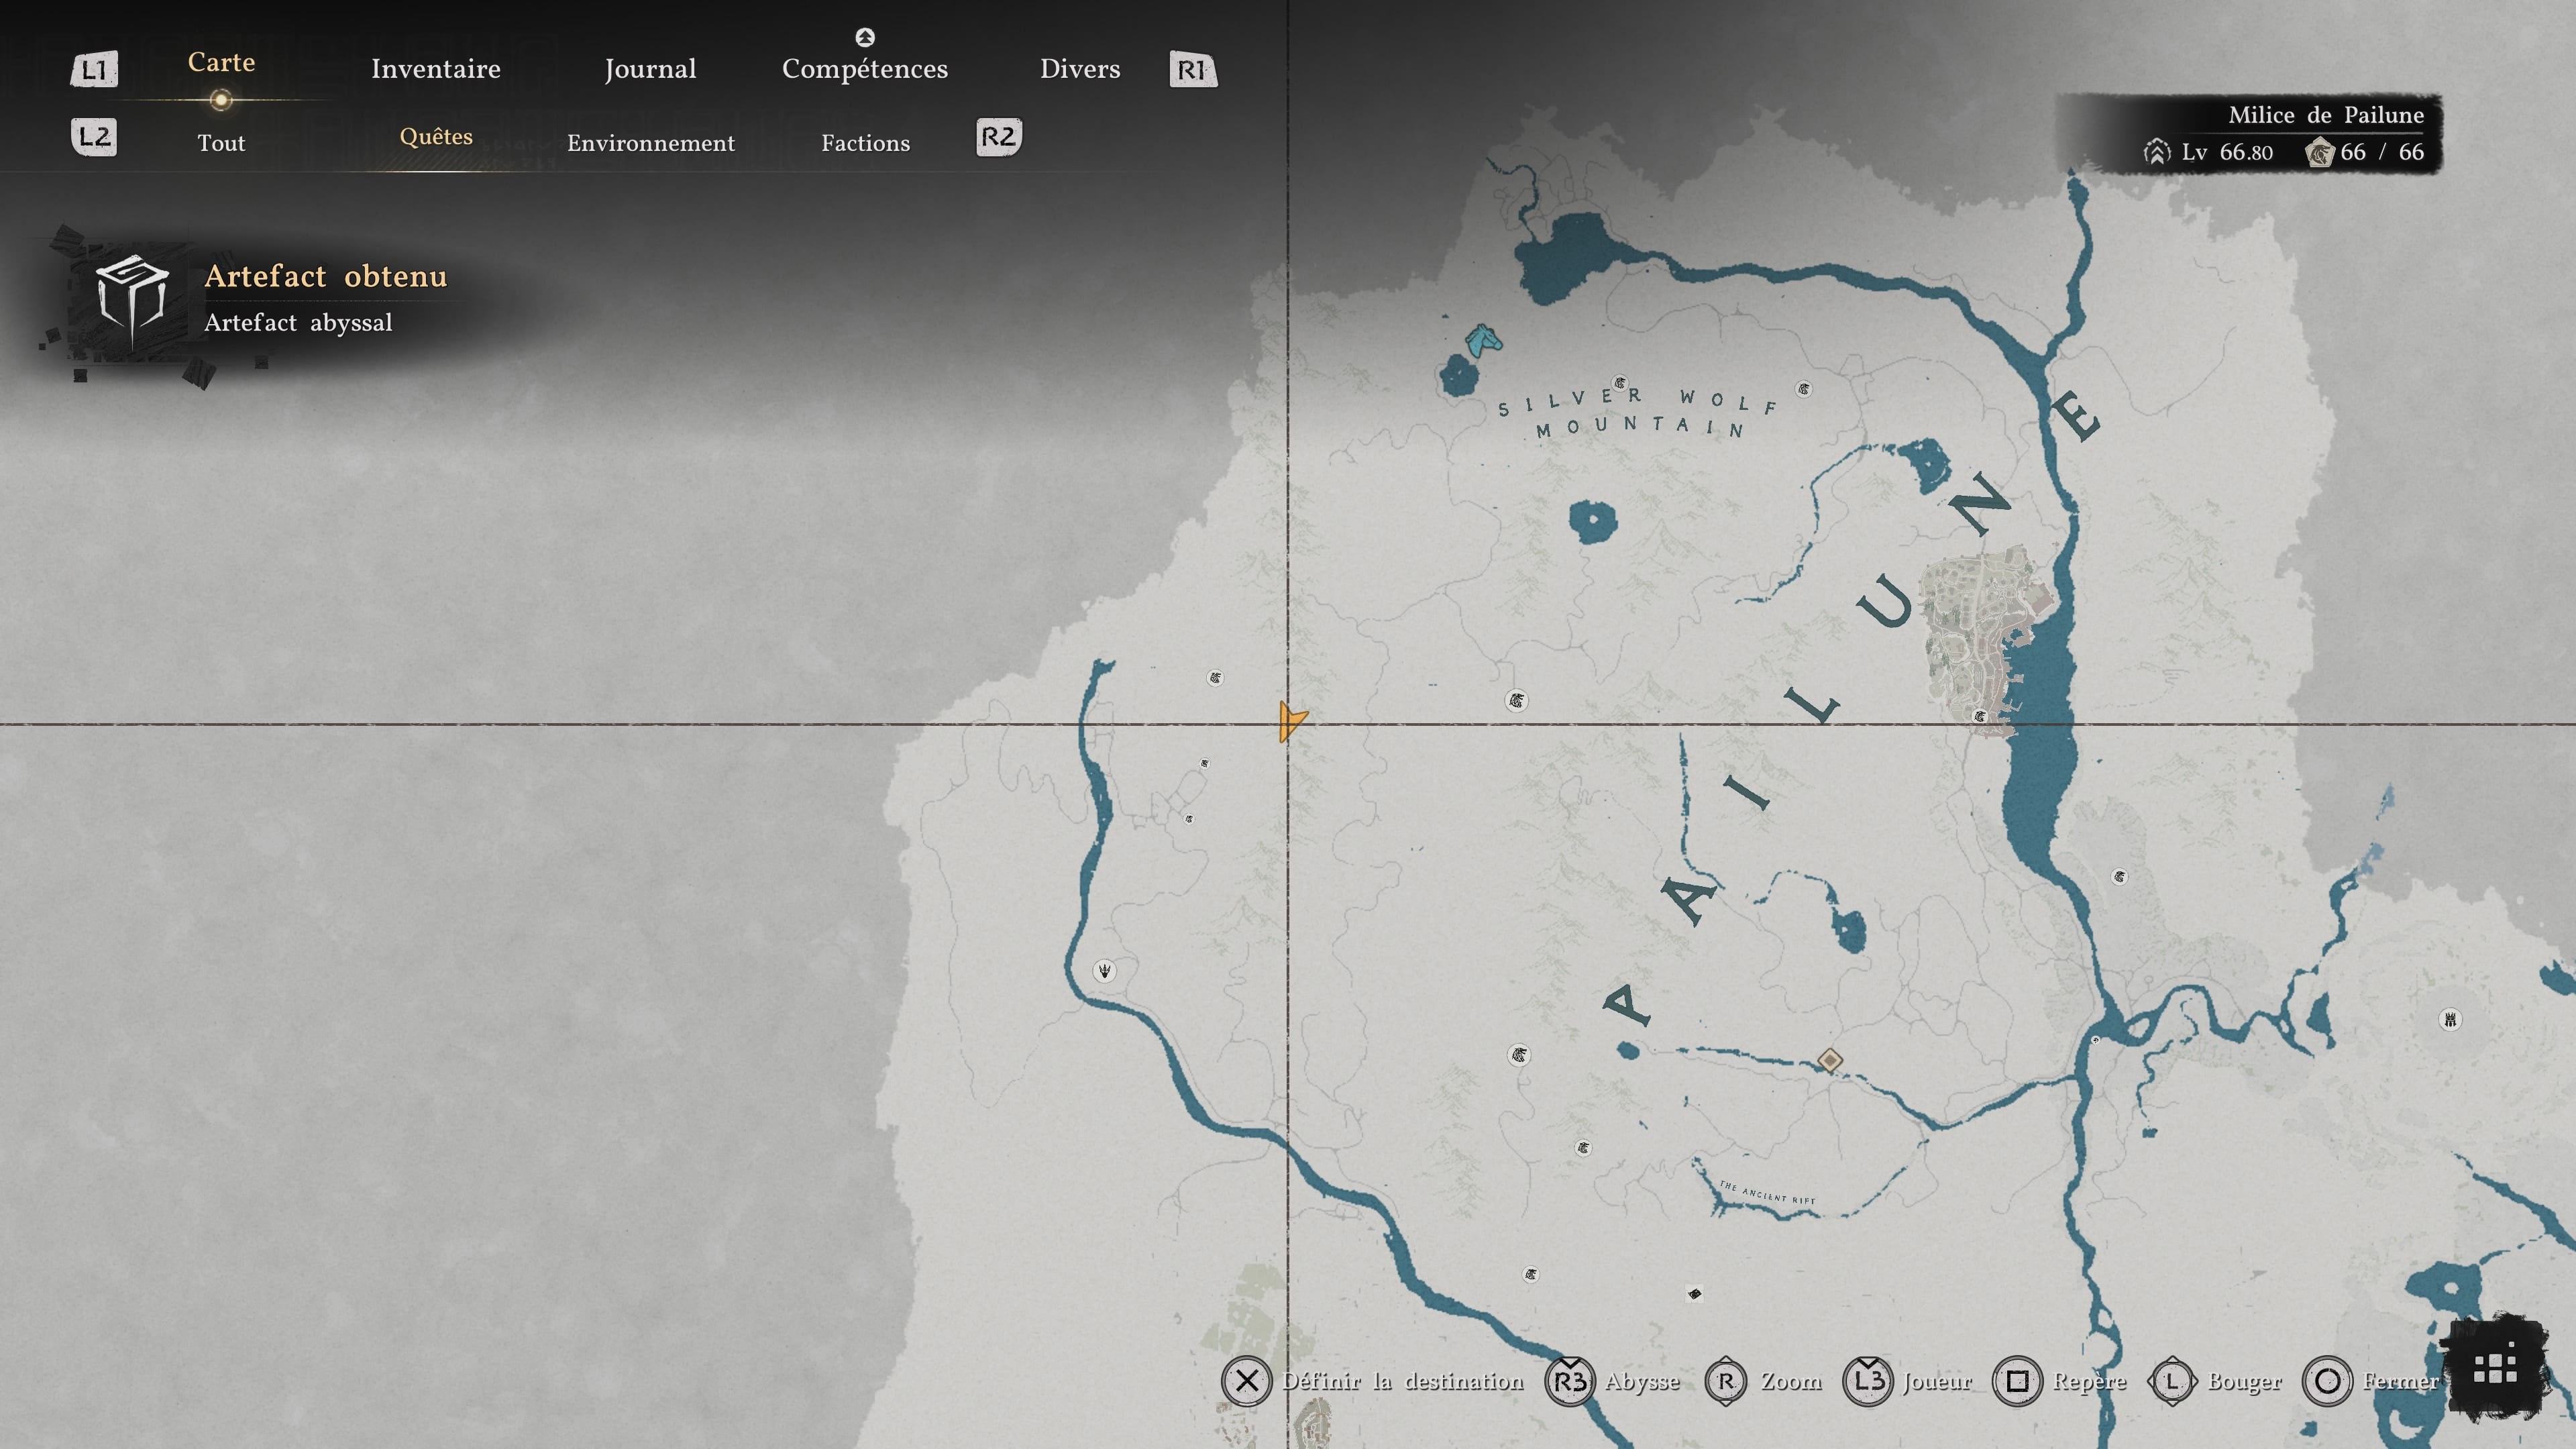Click the Lv 66.80 level value

(x=2227, y=152)
